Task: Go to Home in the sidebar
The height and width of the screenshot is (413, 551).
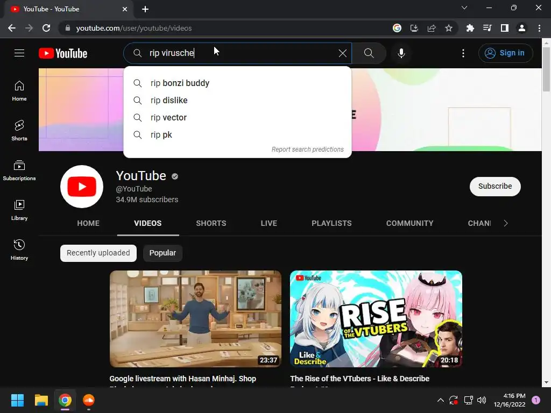Action: pyautogui.click(x=19, y=91)
